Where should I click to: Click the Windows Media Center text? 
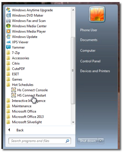click(x=29, y=26)
